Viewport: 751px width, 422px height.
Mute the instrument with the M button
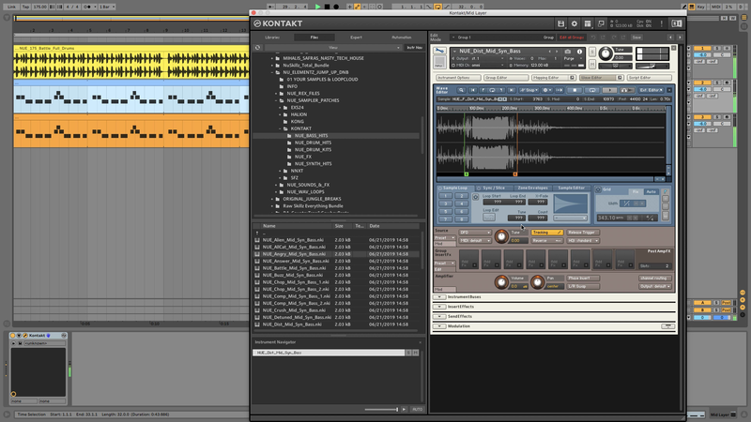pyautogui.click(x=592, y=64)
